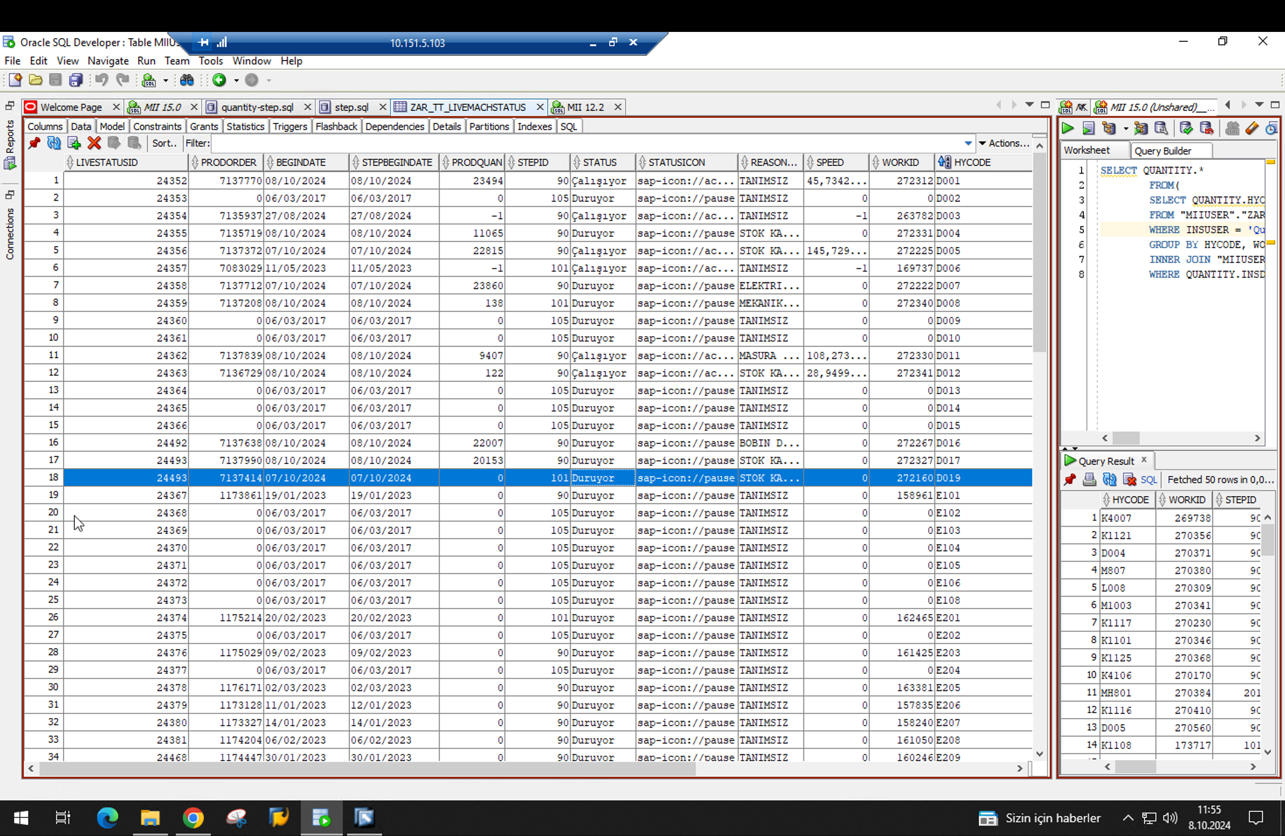
Task: Open the Tools menu
Action: [210, 61]
